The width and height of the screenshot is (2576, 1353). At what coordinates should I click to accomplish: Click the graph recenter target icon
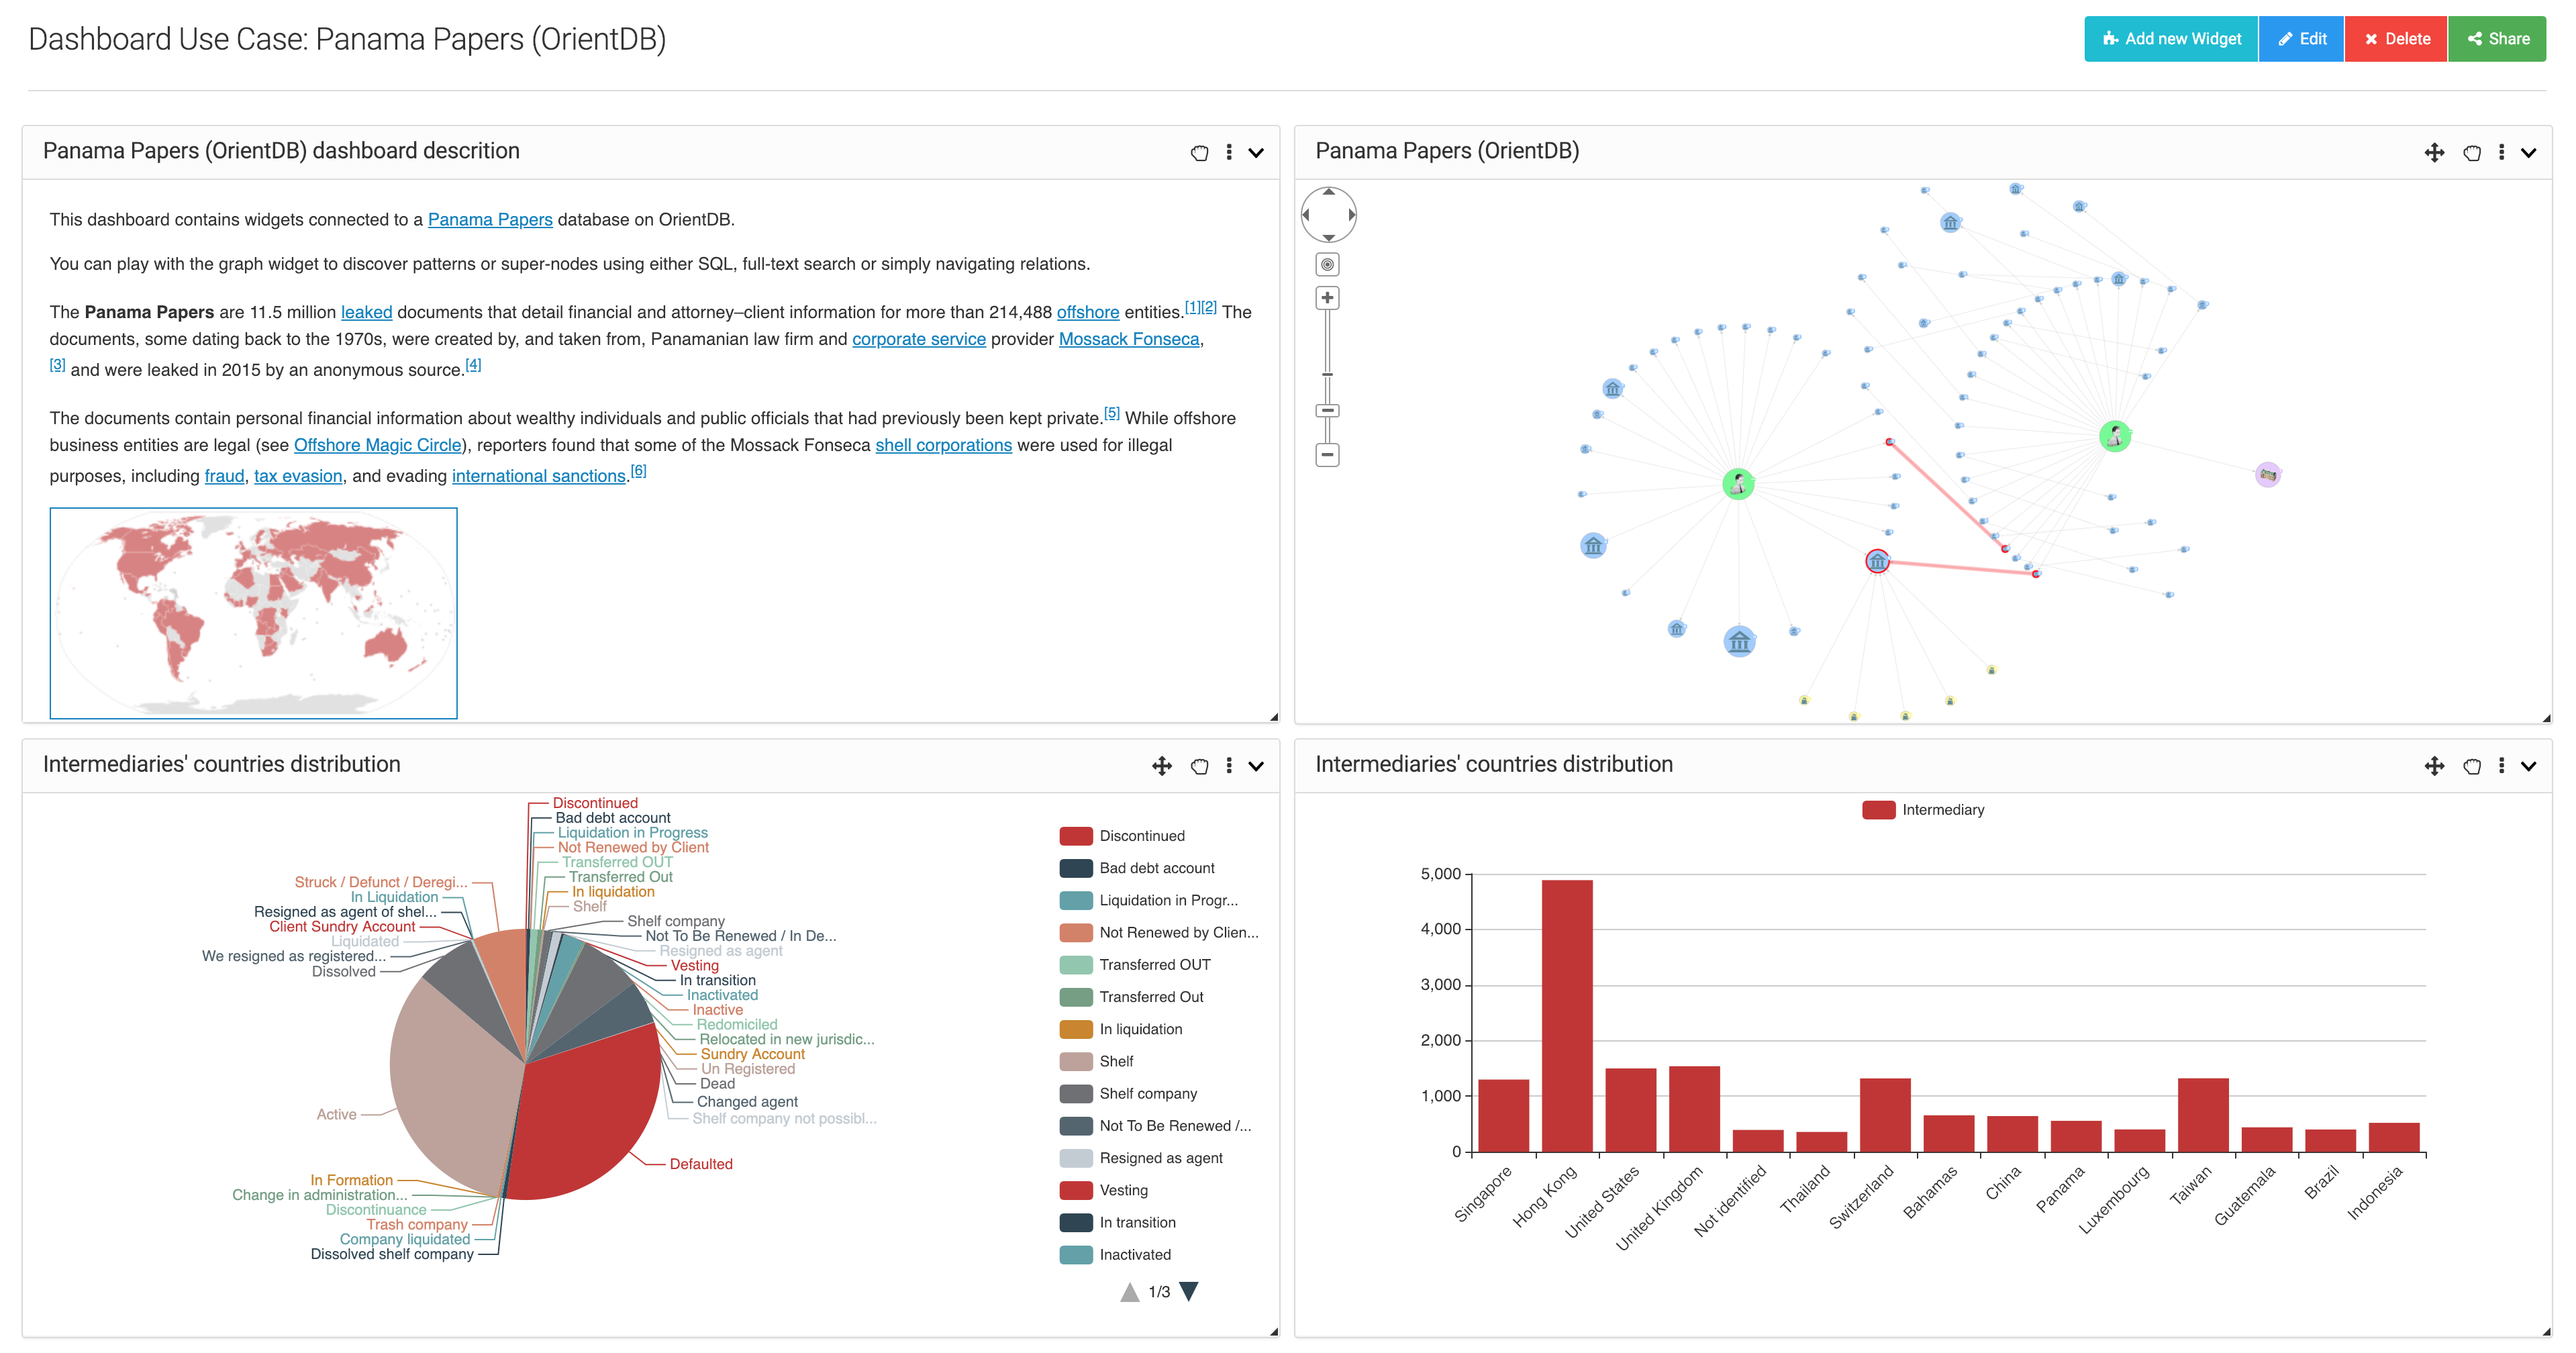pyautogui.click(x=1327, y=264)
